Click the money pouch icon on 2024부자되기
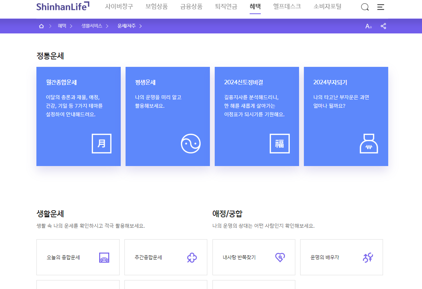This screenshot has width=422, height=289. (x=369, y=143)
